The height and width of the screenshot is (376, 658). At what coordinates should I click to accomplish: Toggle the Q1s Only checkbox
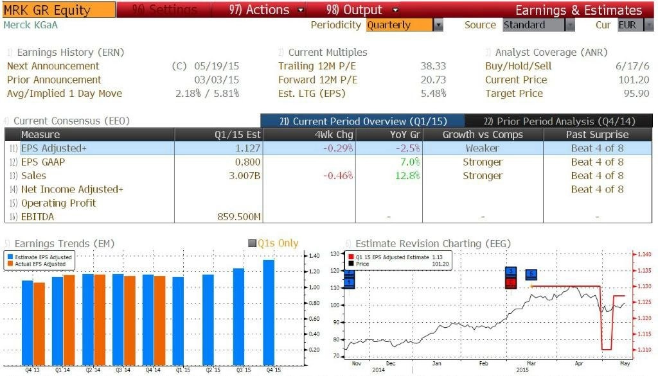point(252,243)
